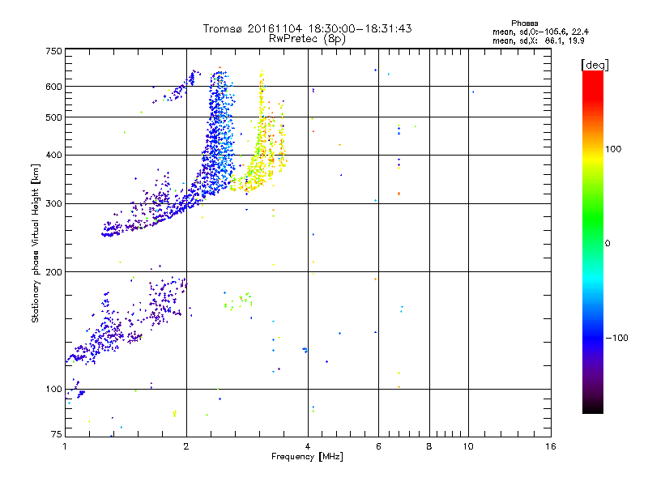Click the x-axis label '10'

[x=468, y=446]
